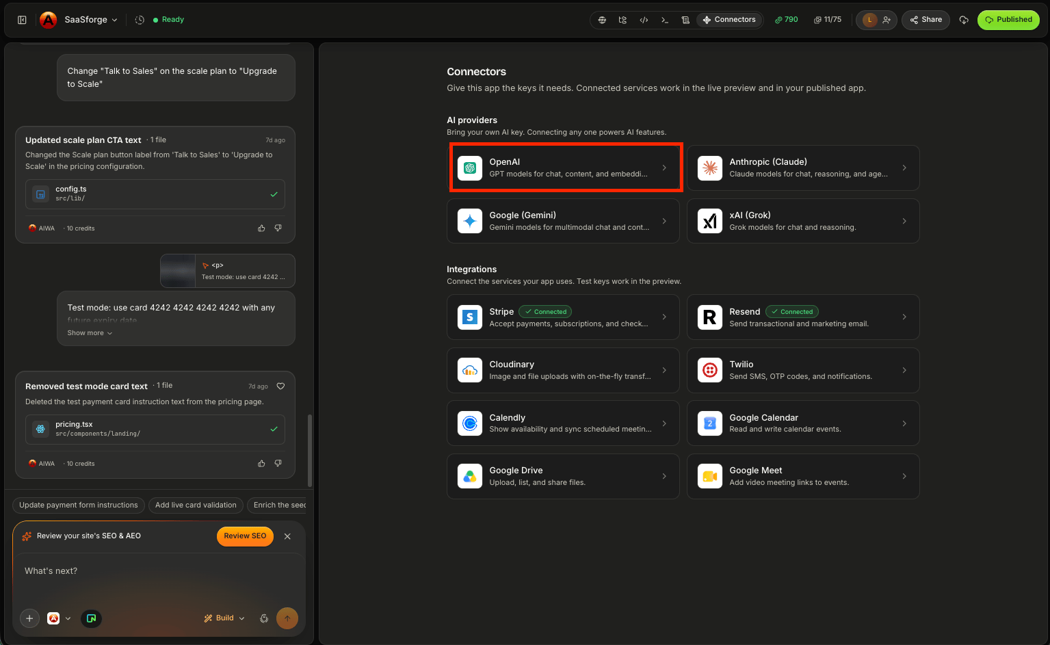
Task: Open the xAI (Grok) connector
Action: (x=803, y=221)
